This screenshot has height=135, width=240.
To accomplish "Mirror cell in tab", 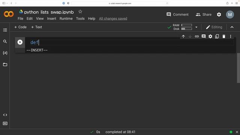I will [x=217, y=36].
